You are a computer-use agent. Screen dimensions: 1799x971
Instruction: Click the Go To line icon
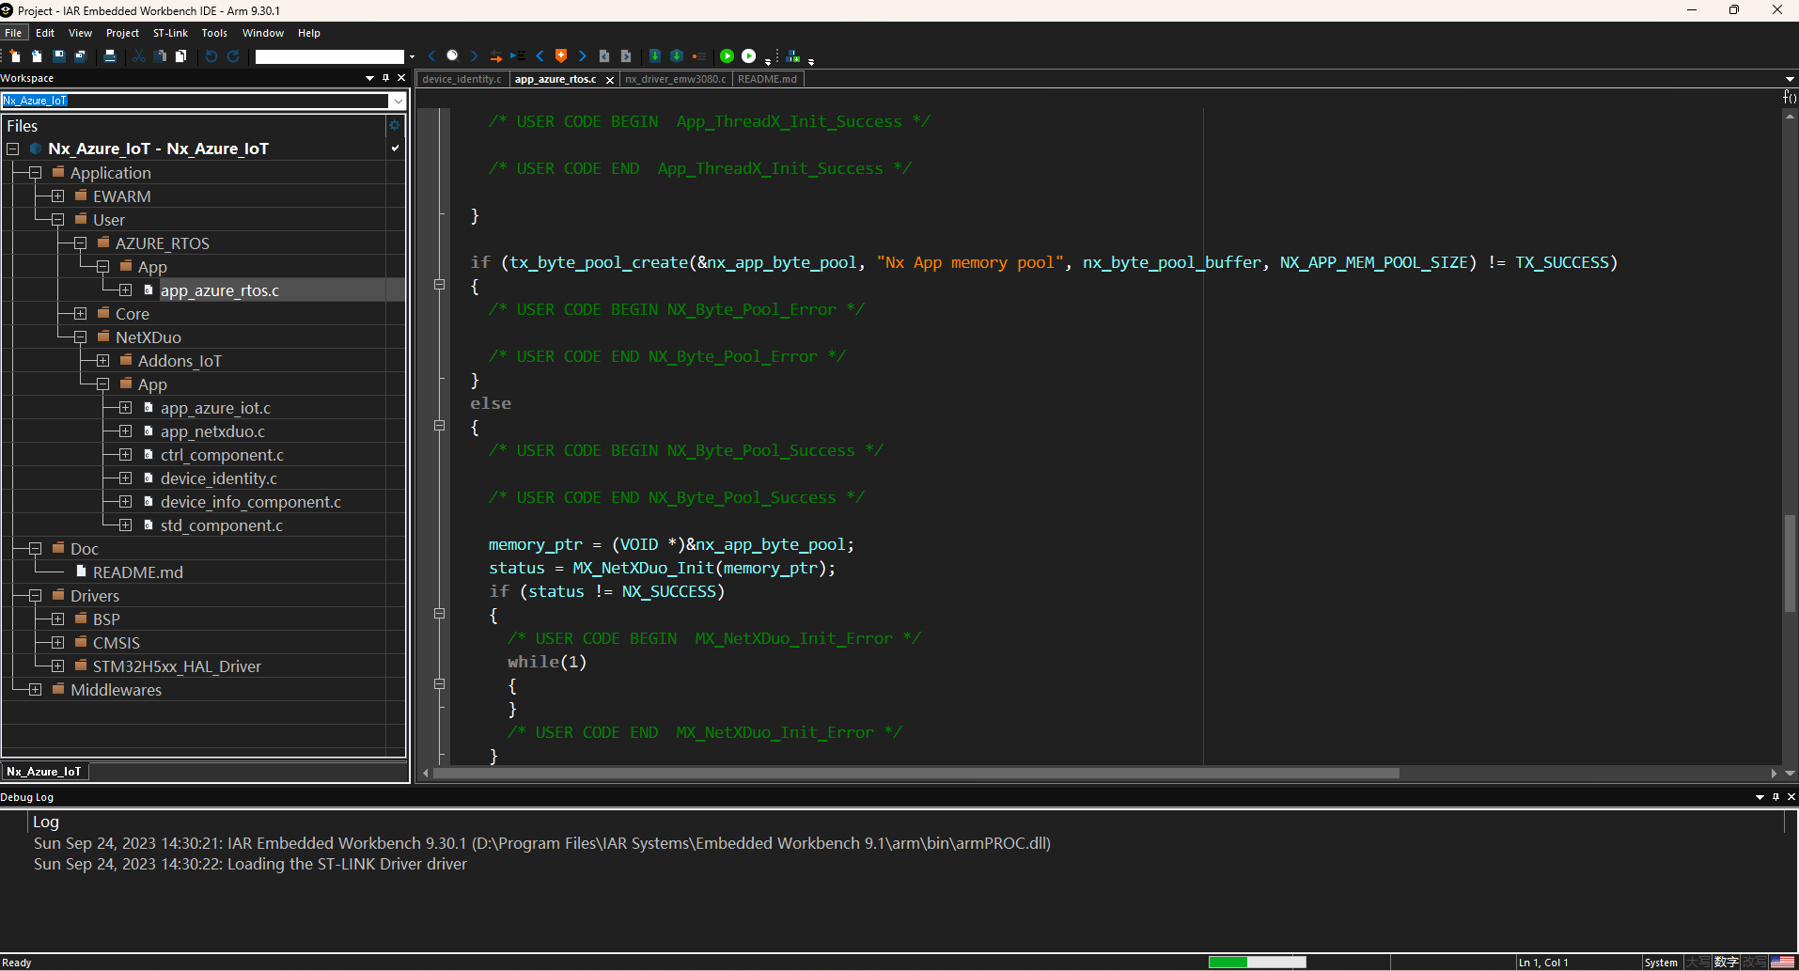(517, 56)
